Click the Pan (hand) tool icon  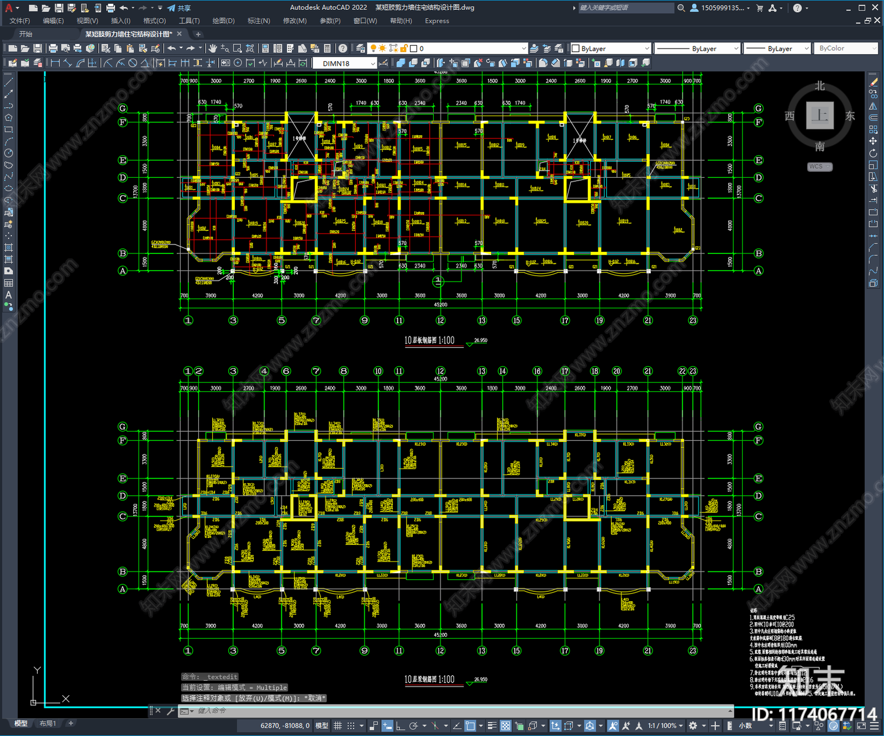pyautogui.click(x=213, y=49)
